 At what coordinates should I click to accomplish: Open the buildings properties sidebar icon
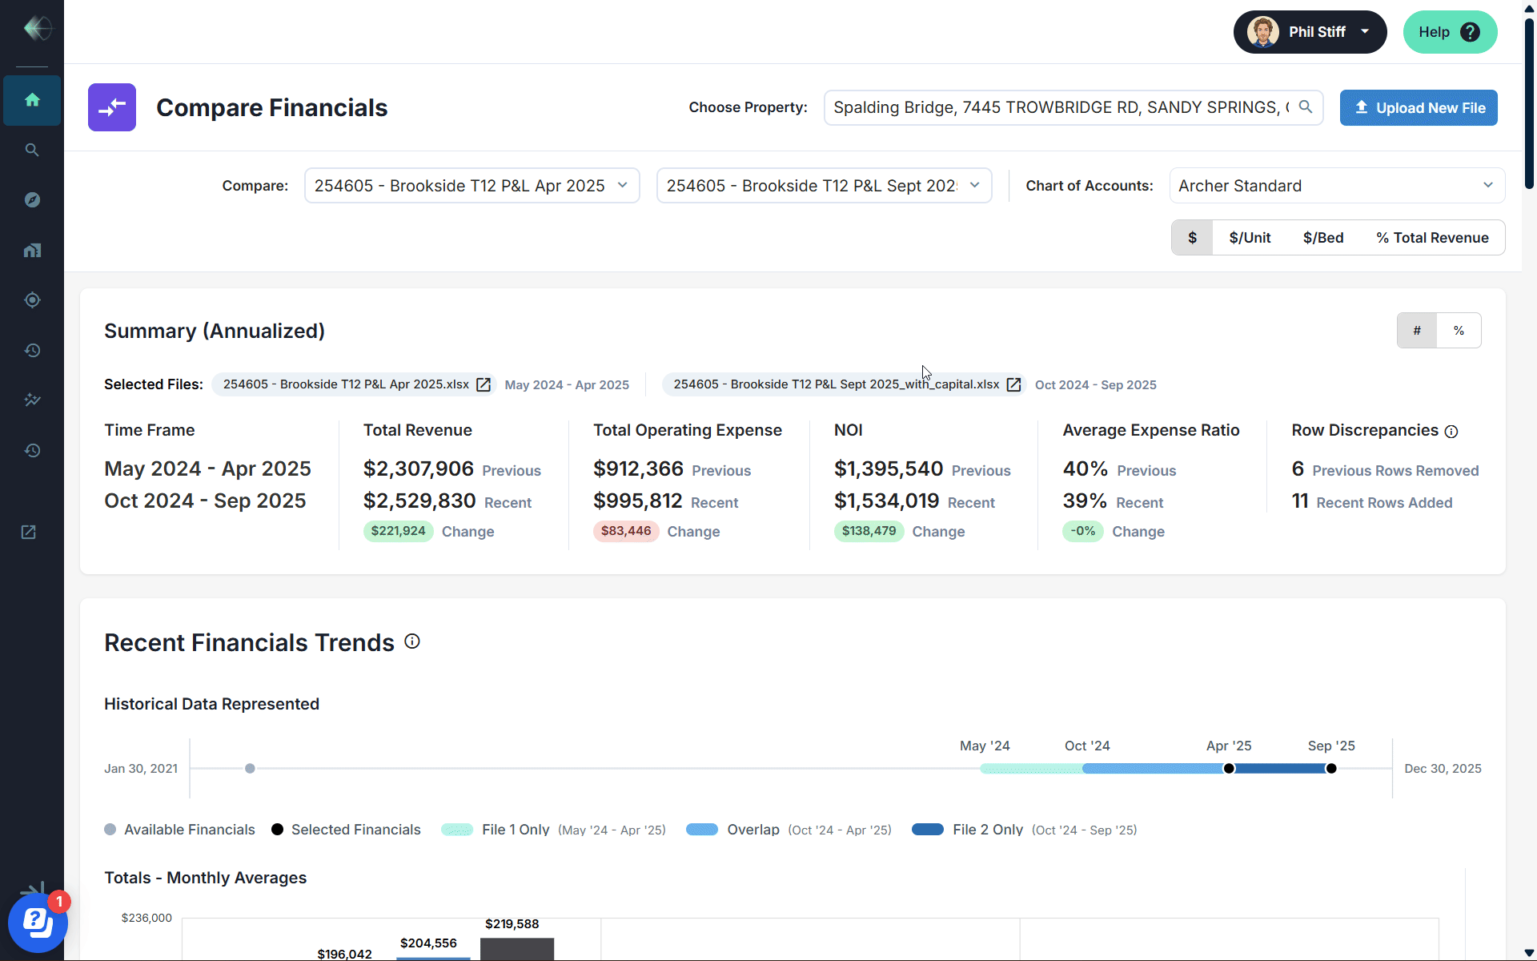[32, 250]
